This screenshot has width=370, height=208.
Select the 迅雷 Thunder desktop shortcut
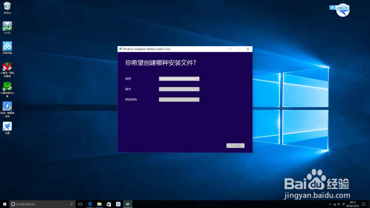click(x=7, y=128)
